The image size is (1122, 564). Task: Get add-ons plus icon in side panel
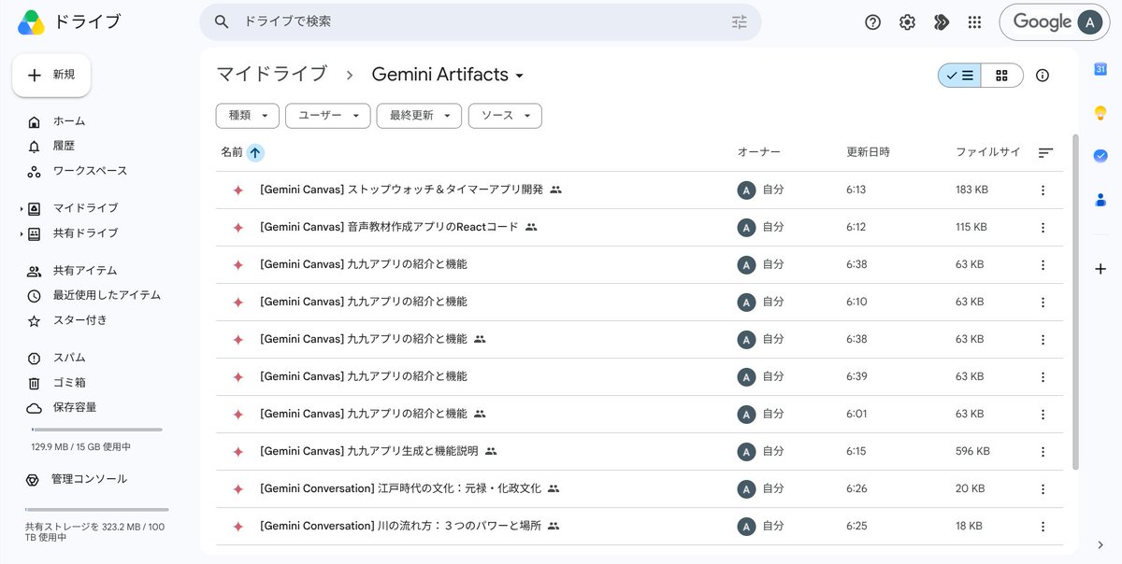[1100, 269]
